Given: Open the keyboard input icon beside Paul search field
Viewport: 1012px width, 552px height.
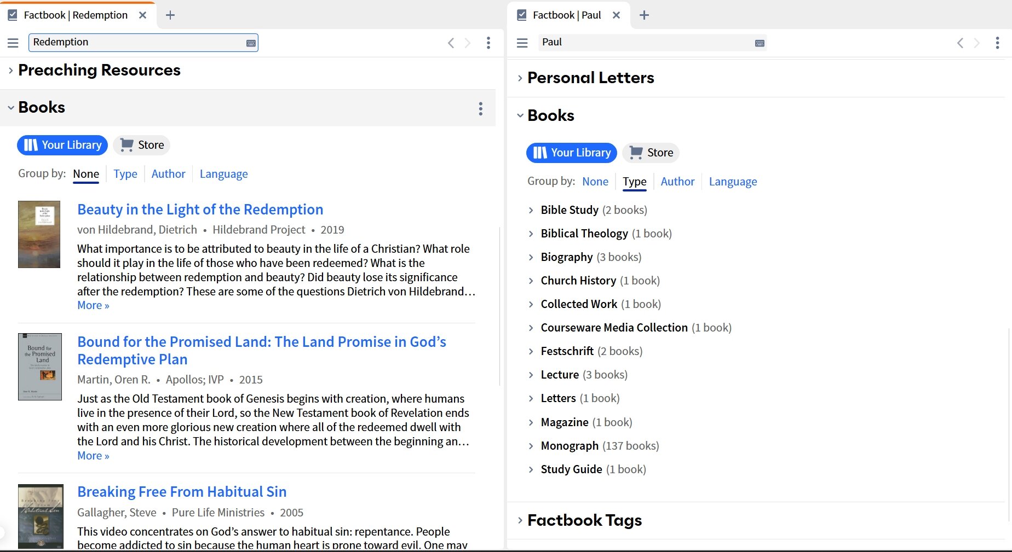Looking at the screenshot, I should click(759, 42).
